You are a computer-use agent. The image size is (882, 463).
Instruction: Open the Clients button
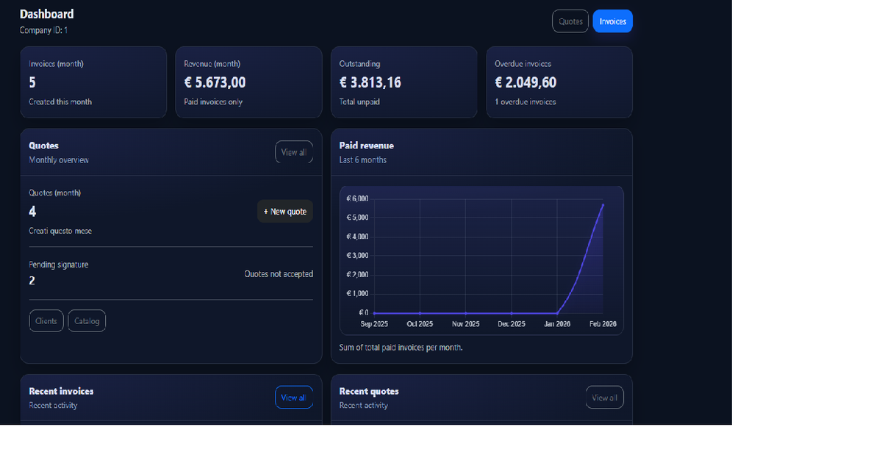(x=46, y=321)
